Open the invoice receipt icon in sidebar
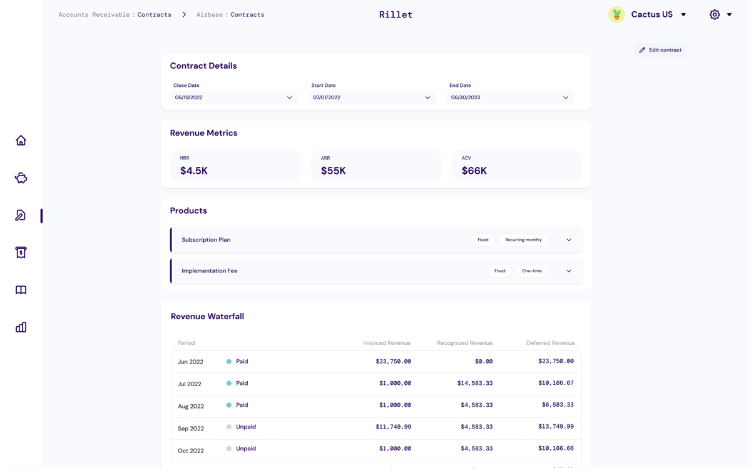This screenshot has width=751, height=468. pos(21,252)
